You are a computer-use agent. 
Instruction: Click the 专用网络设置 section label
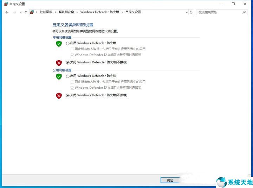click(x=62, y=37)
